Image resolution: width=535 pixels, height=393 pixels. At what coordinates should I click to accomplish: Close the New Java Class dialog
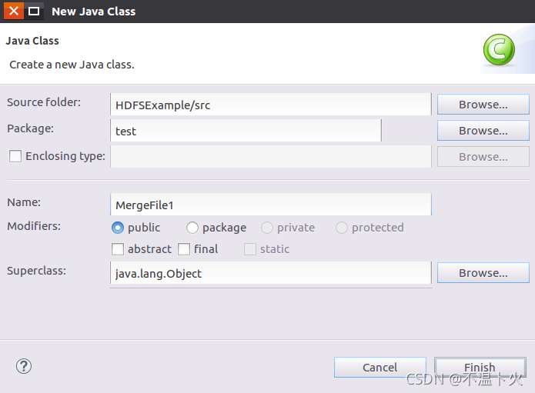click(14, 11)
